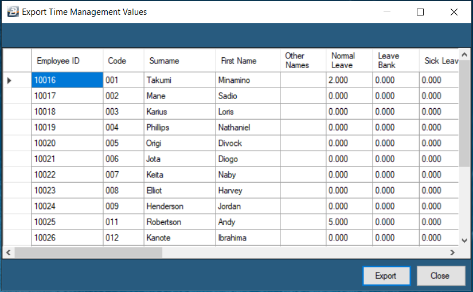This screenshot has height=292, width=473.
Task: Click the surname cell Jota
Action: [180, 159]
